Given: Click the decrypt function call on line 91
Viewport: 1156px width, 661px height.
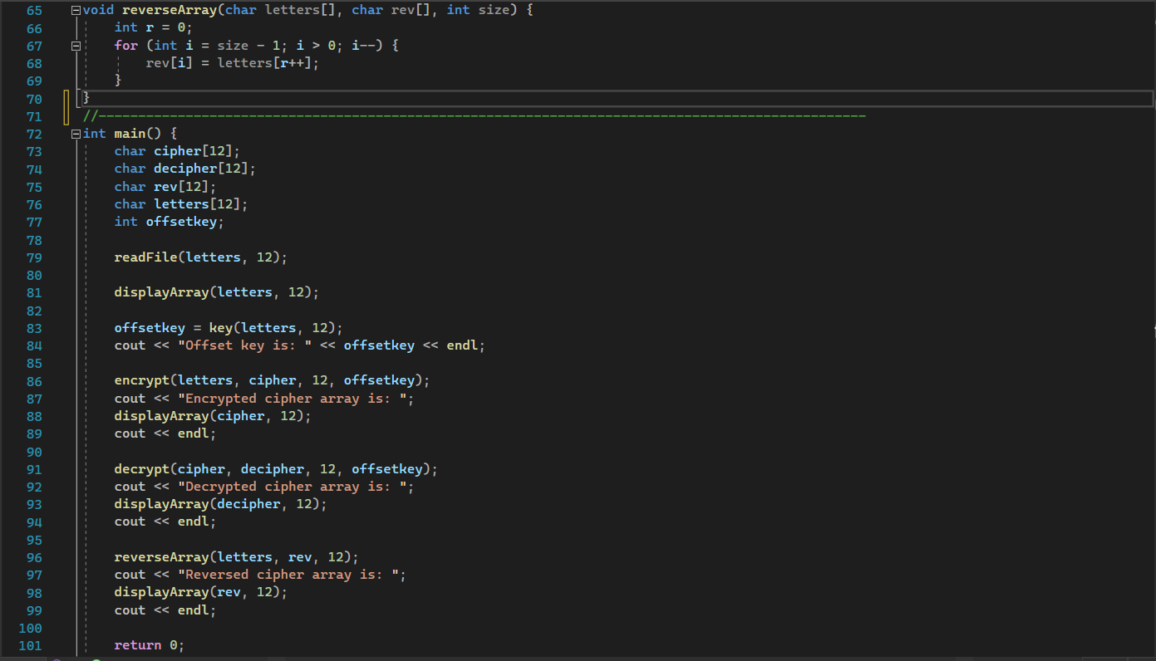Looking at the screenshot, I should [141, 468].
